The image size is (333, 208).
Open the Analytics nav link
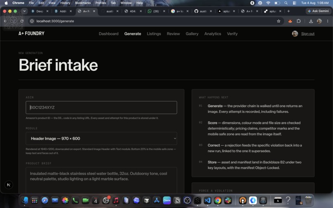[213, 34]
